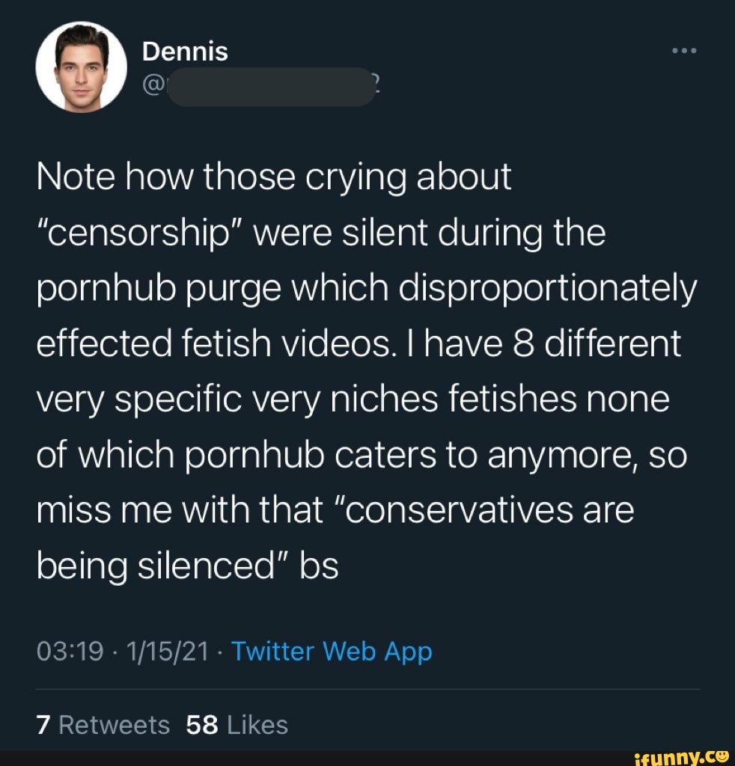
Task: Click the number 7 retweet count
Action: pyautogui.click(x=44, y=724)
